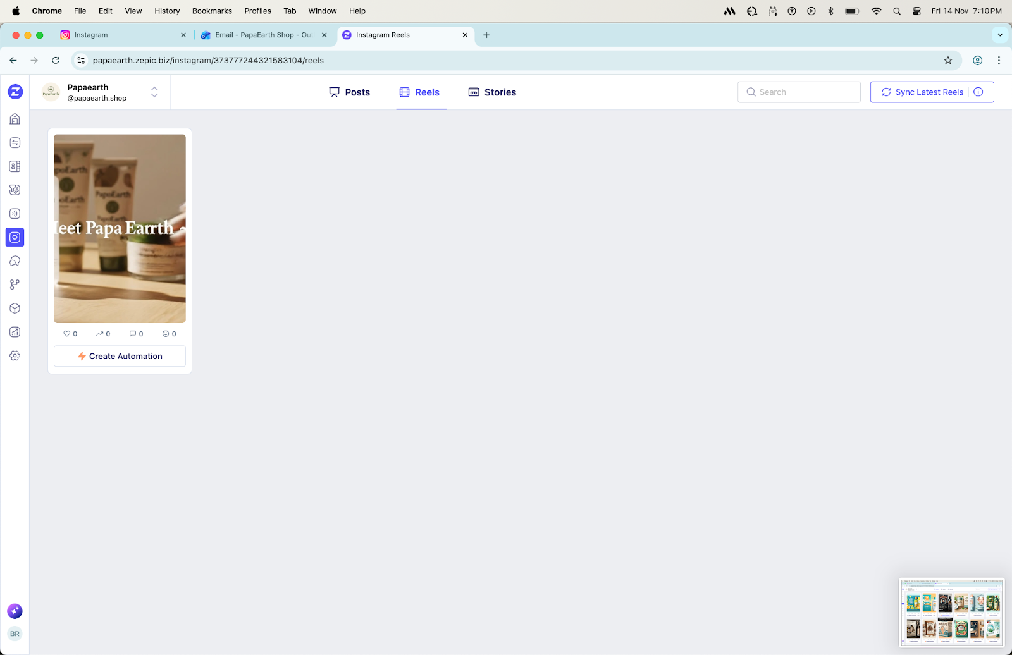1012x655 pixels.
Task: Open the cube products icon in the sidebar
Action: tap(15, 309)
